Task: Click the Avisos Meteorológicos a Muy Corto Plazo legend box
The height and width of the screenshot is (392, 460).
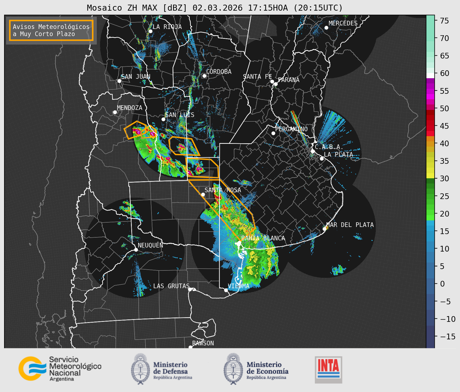Action: click(51, 30)
